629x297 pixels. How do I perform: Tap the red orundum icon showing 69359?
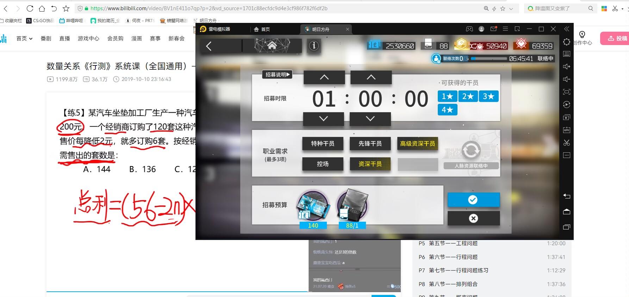[x=521, y=44]
